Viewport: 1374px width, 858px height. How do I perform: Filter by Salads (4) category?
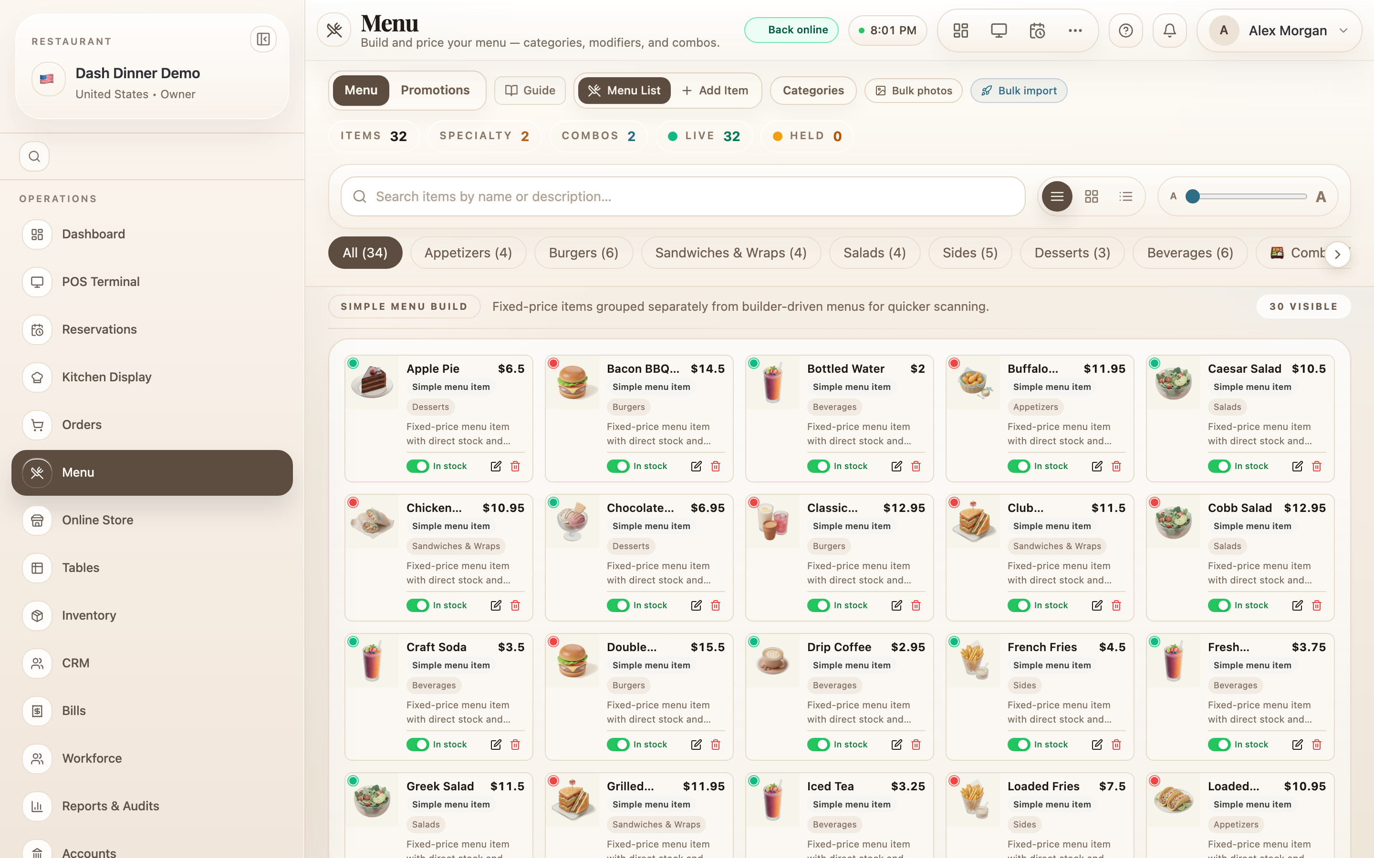coord(874,253)
